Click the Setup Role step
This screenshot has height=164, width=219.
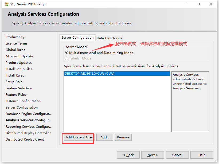[x=14, y=82]
